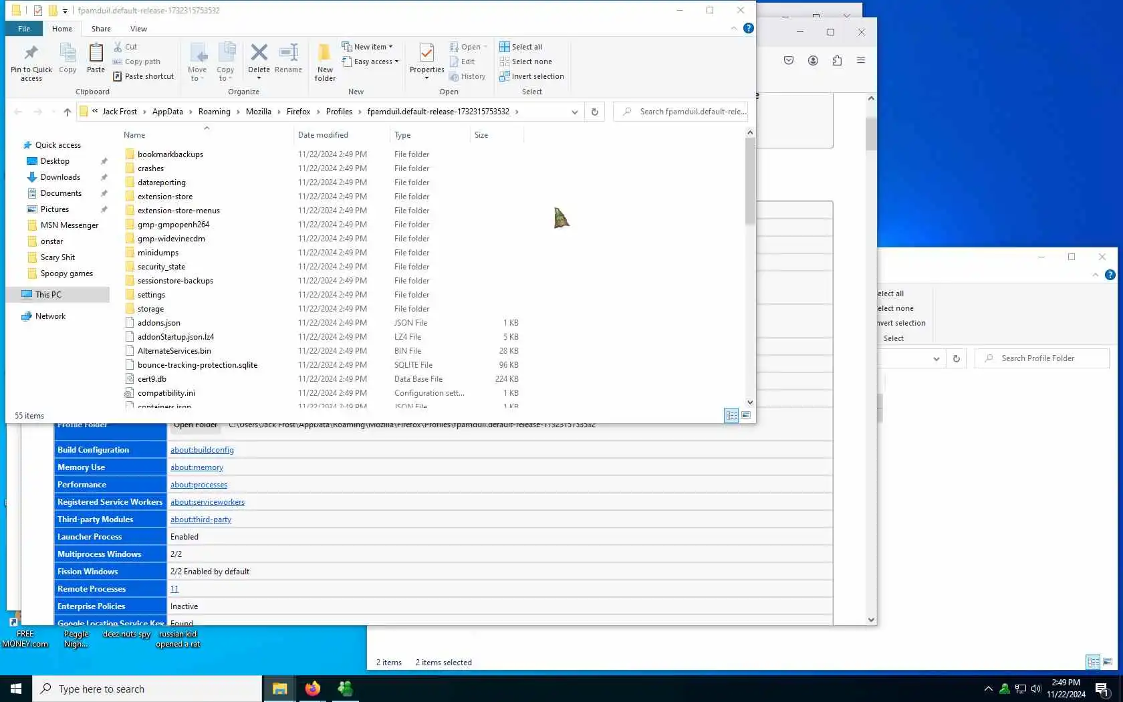Click the Search Profile Folder box

coord(1042,358)
